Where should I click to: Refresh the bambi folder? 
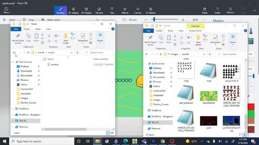point(210,54)
